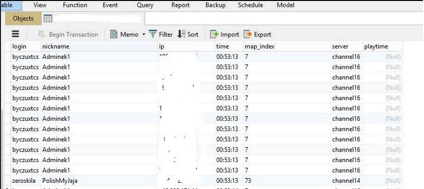Select the channel14 server cell
Image resolution: width=424 pixels, height=189 pixels.
[x=347, y=181]
